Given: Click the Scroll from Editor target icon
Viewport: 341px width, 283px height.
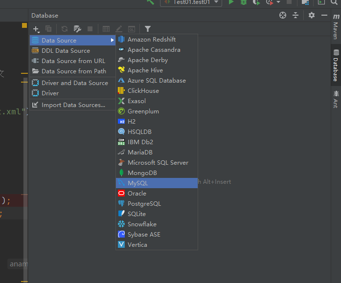Looking at the screenshot, I should click(x=283, y=16).
